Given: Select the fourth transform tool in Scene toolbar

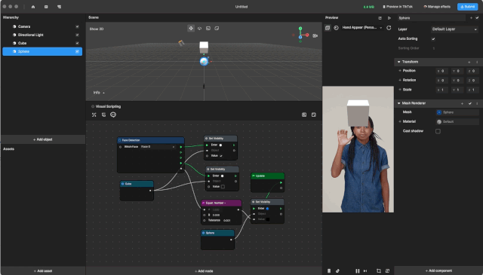Looking at the screenshot, I should [x=217, y=29].
